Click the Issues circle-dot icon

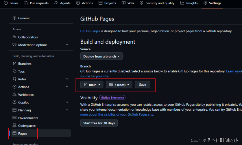pyautogui.click(x=6, y=3)
